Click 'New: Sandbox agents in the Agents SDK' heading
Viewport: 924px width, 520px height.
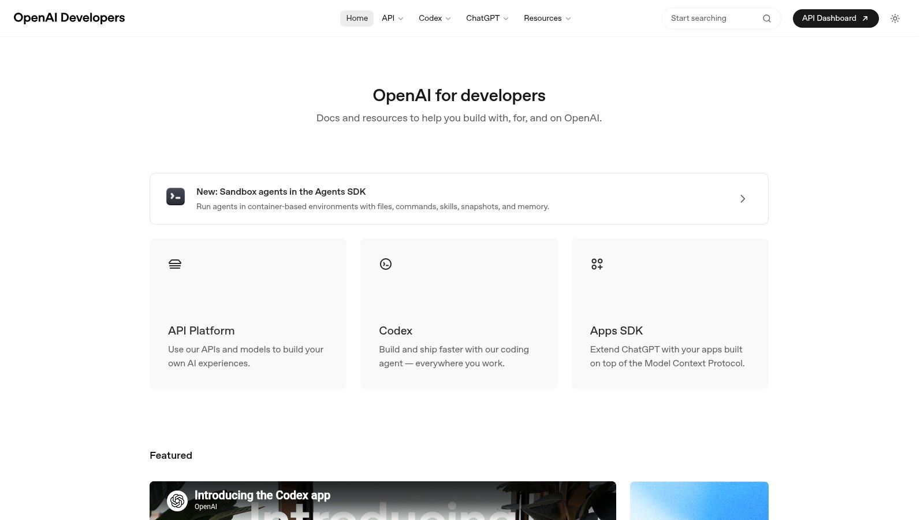coord(281,192)
